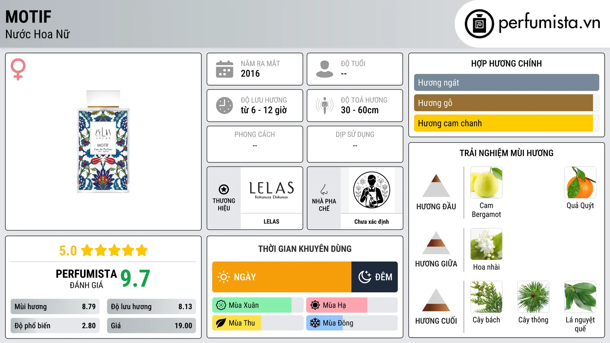
Task: Click the sillage value 30 - 60cm
Action: [360, 110]
